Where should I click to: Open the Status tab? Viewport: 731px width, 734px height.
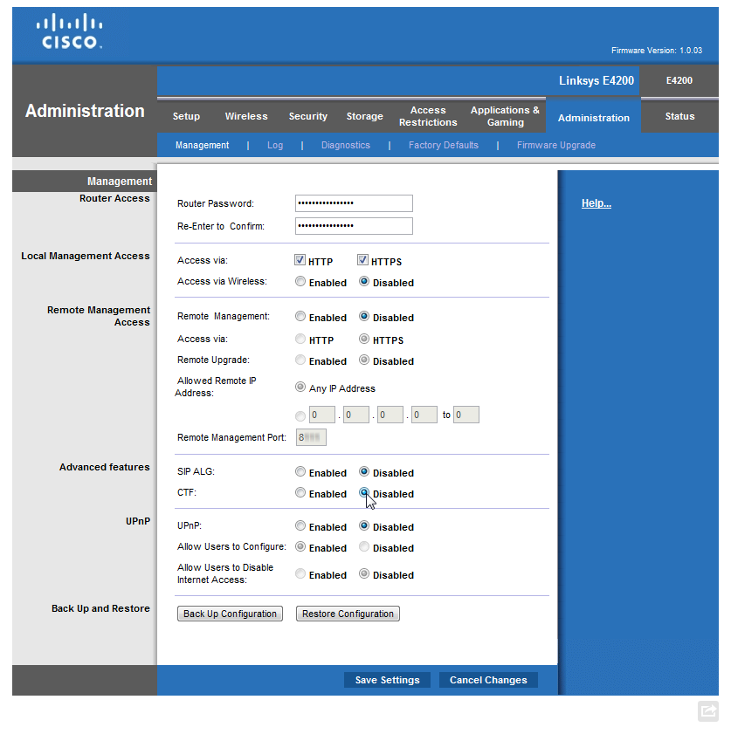[679, 116]
